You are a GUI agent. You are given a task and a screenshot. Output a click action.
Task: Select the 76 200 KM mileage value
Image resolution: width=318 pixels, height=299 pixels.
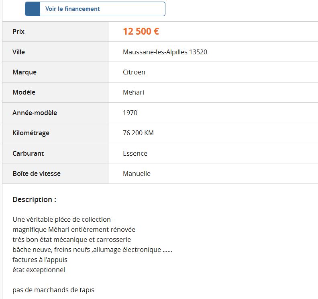(138, 133)
